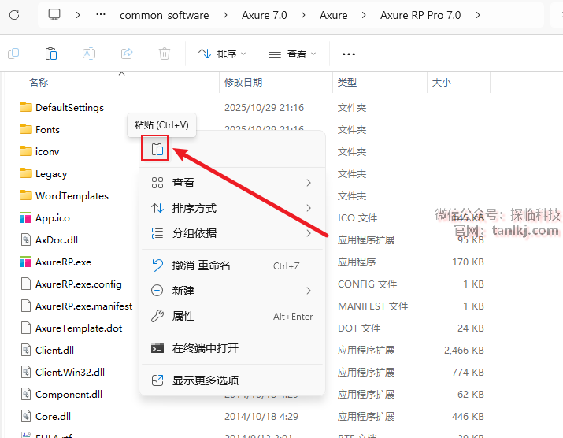Click the Legacy folder icon
The height and width of the screenshot is (438, 563).
pyautogui.click(x=26, y=173)
